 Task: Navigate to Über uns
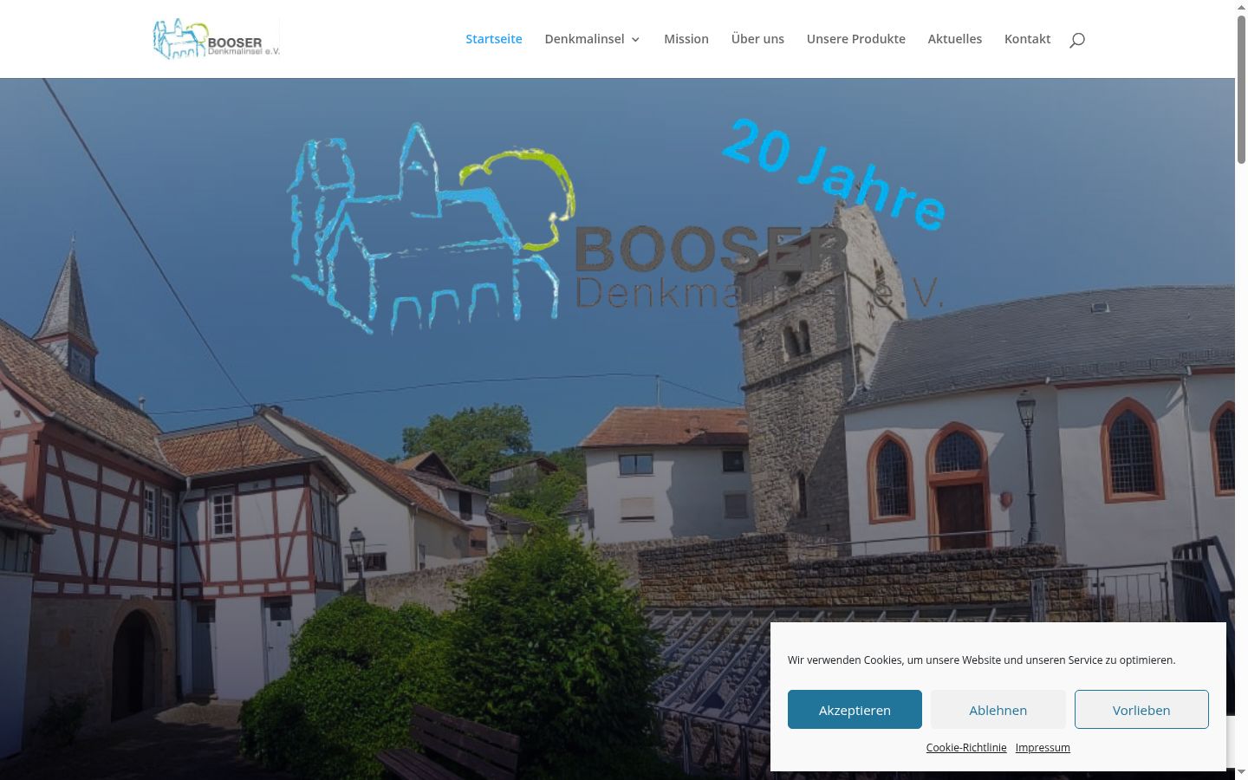click(x=757, y=39)
